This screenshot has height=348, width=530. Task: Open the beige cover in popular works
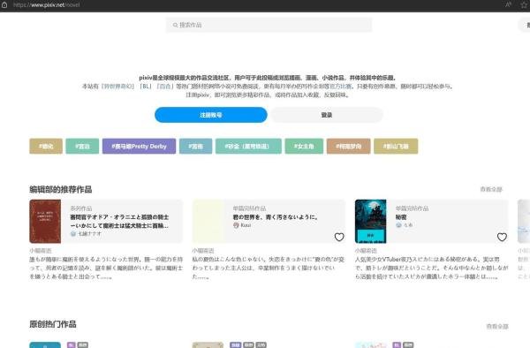pyautogui.click(x=208, y=345)
